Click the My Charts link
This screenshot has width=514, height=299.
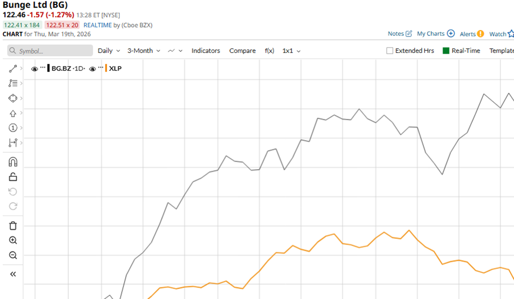click(x=431, y=33)
